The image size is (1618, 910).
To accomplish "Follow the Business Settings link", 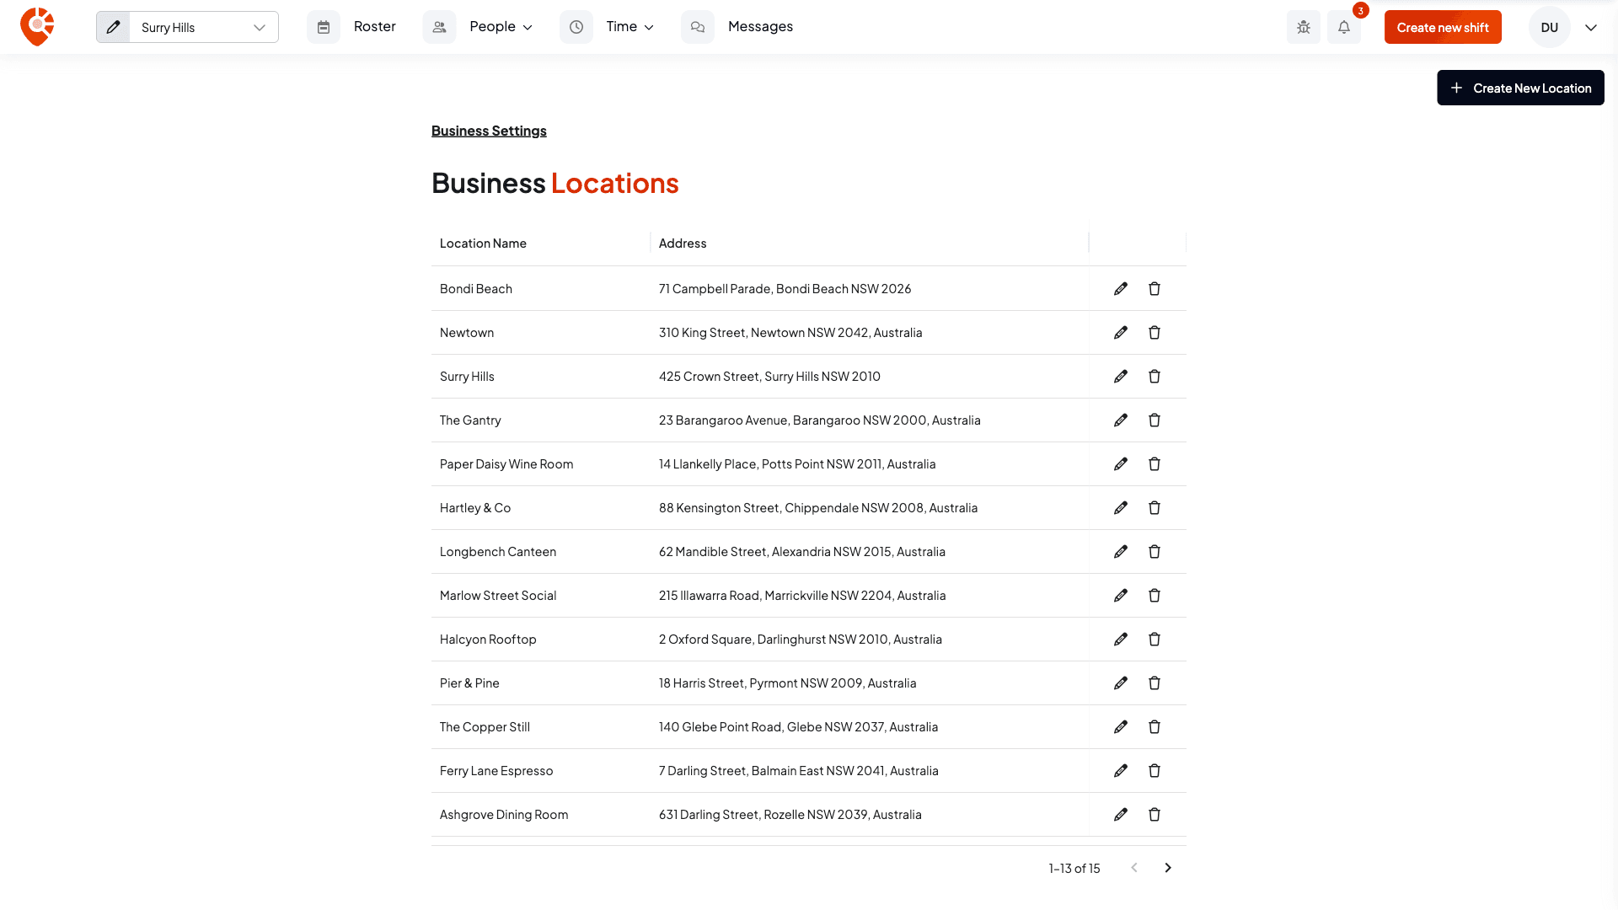I will [489, 131].
